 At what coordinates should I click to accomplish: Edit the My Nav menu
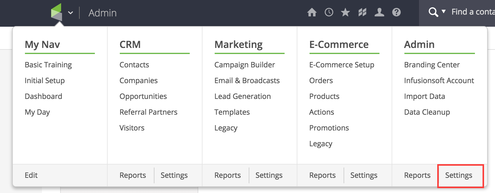coord(31,175)
